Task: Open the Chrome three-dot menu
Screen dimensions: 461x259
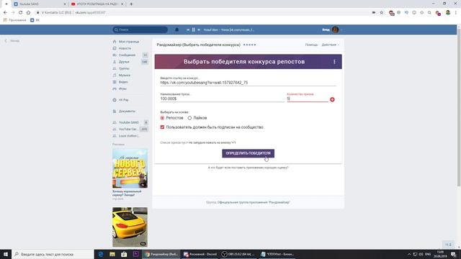Action: 456,13
